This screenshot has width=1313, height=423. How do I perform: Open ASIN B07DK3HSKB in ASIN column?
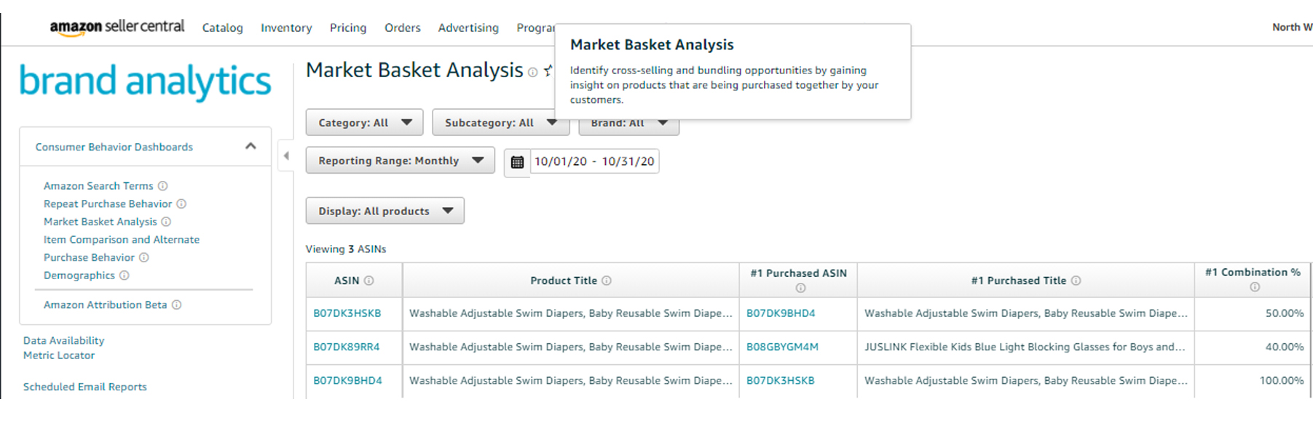click(347, 313)
